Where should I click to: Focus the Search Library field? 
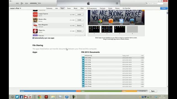(154, 4)
